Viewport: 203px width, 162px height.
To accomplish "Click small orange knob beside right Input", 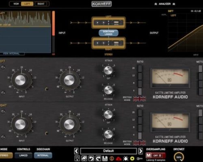I will pos(47,133).
